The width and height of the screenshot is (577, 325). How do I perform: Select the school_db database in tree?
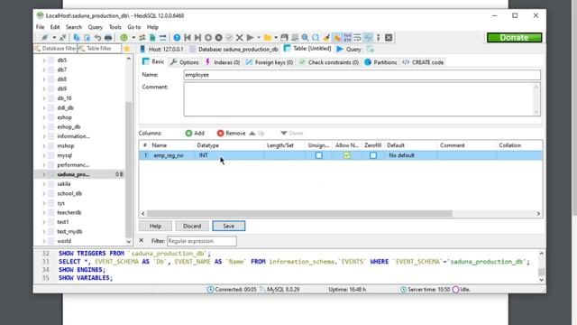click(x=69, y=193)
